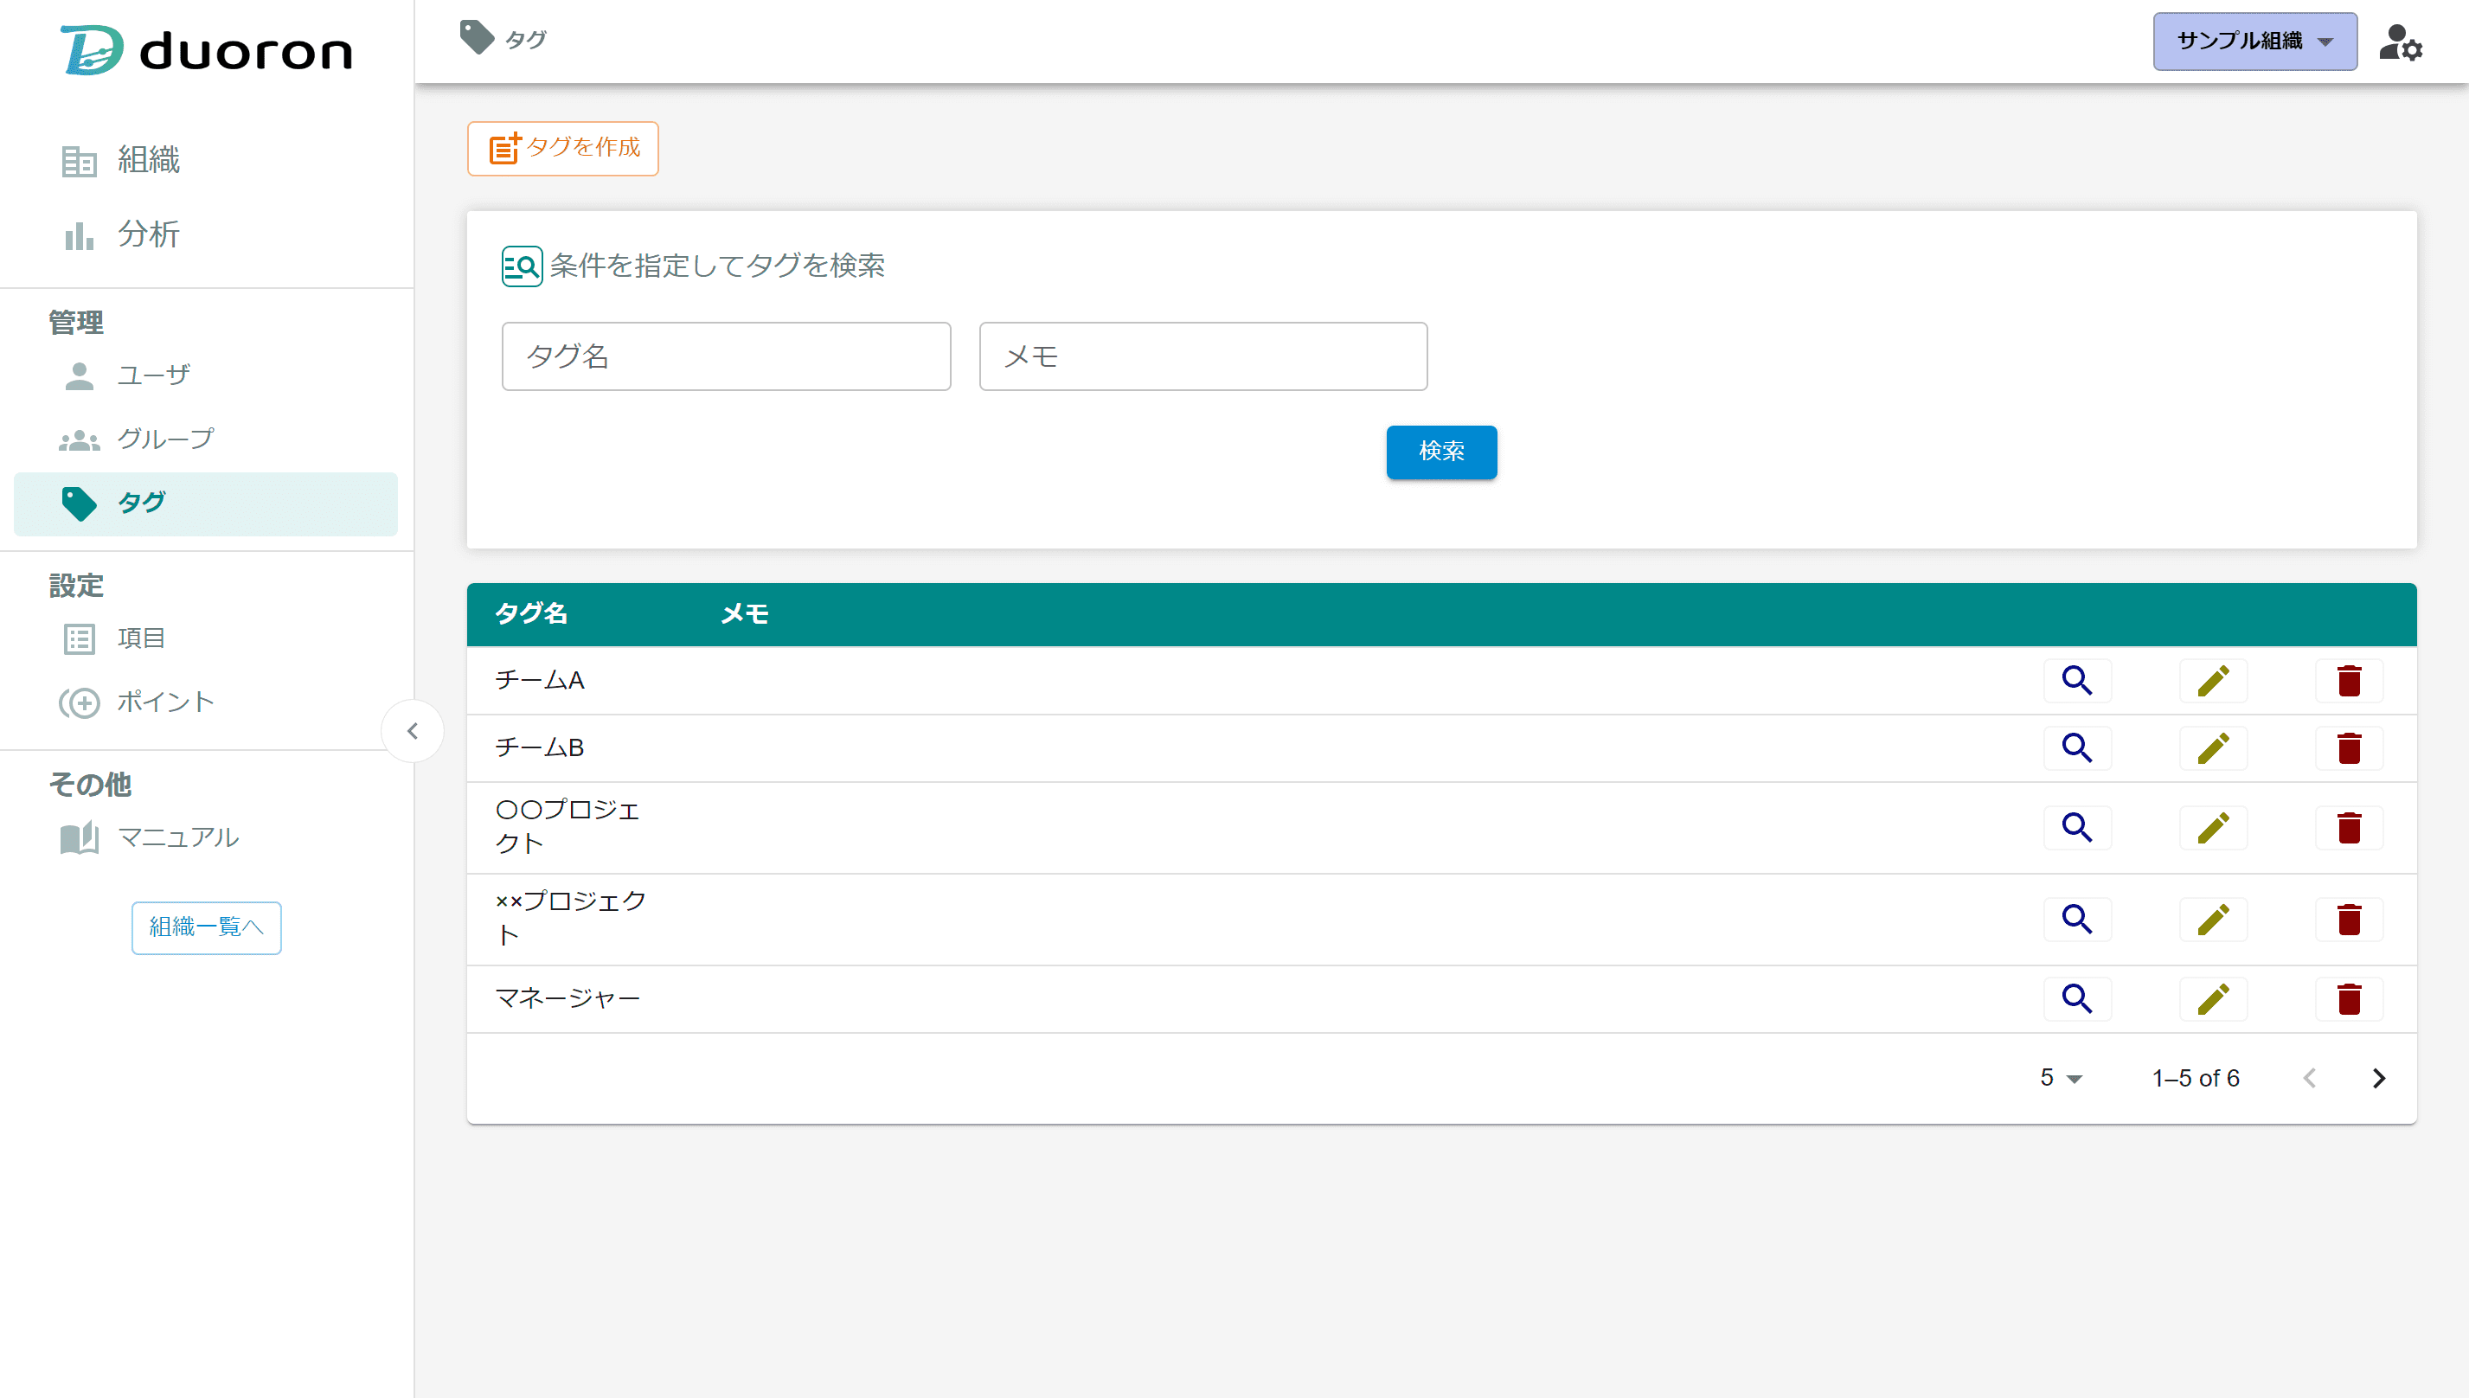Edit the チームB tag
This screenshot has width=2469, height=1398.
(2213, 748)
